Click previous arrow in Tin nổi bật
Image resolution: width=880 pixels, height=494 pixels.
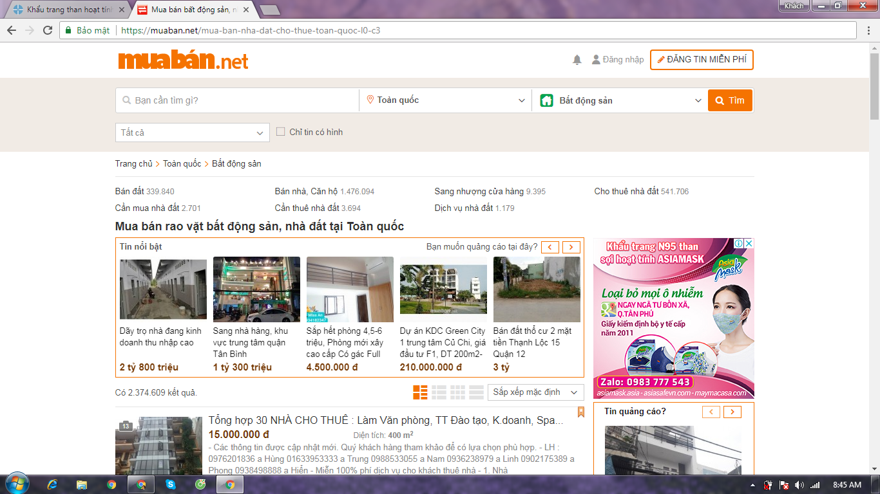(x=550, y=247)
